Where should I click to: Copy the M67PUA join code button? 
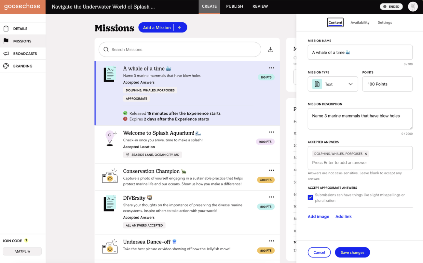pos(22,251)
